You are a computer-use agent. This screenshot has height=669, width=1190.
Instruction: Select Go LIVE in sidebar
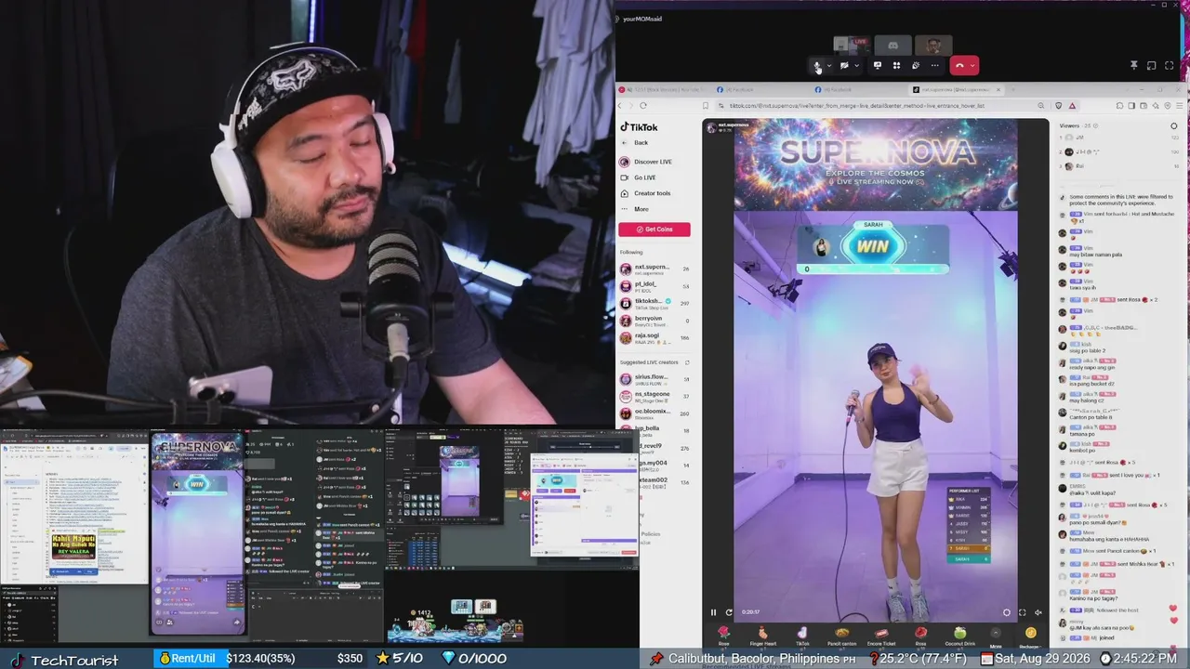(x=638, y=177)
